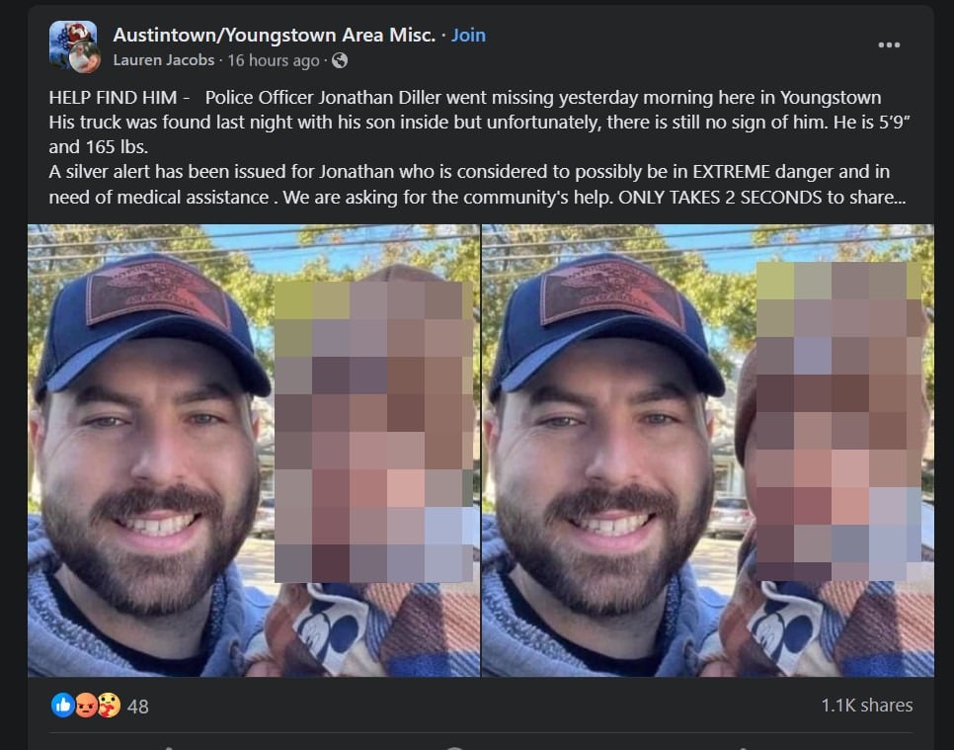Click the care hug reaction icon

(x=109, y=706)
